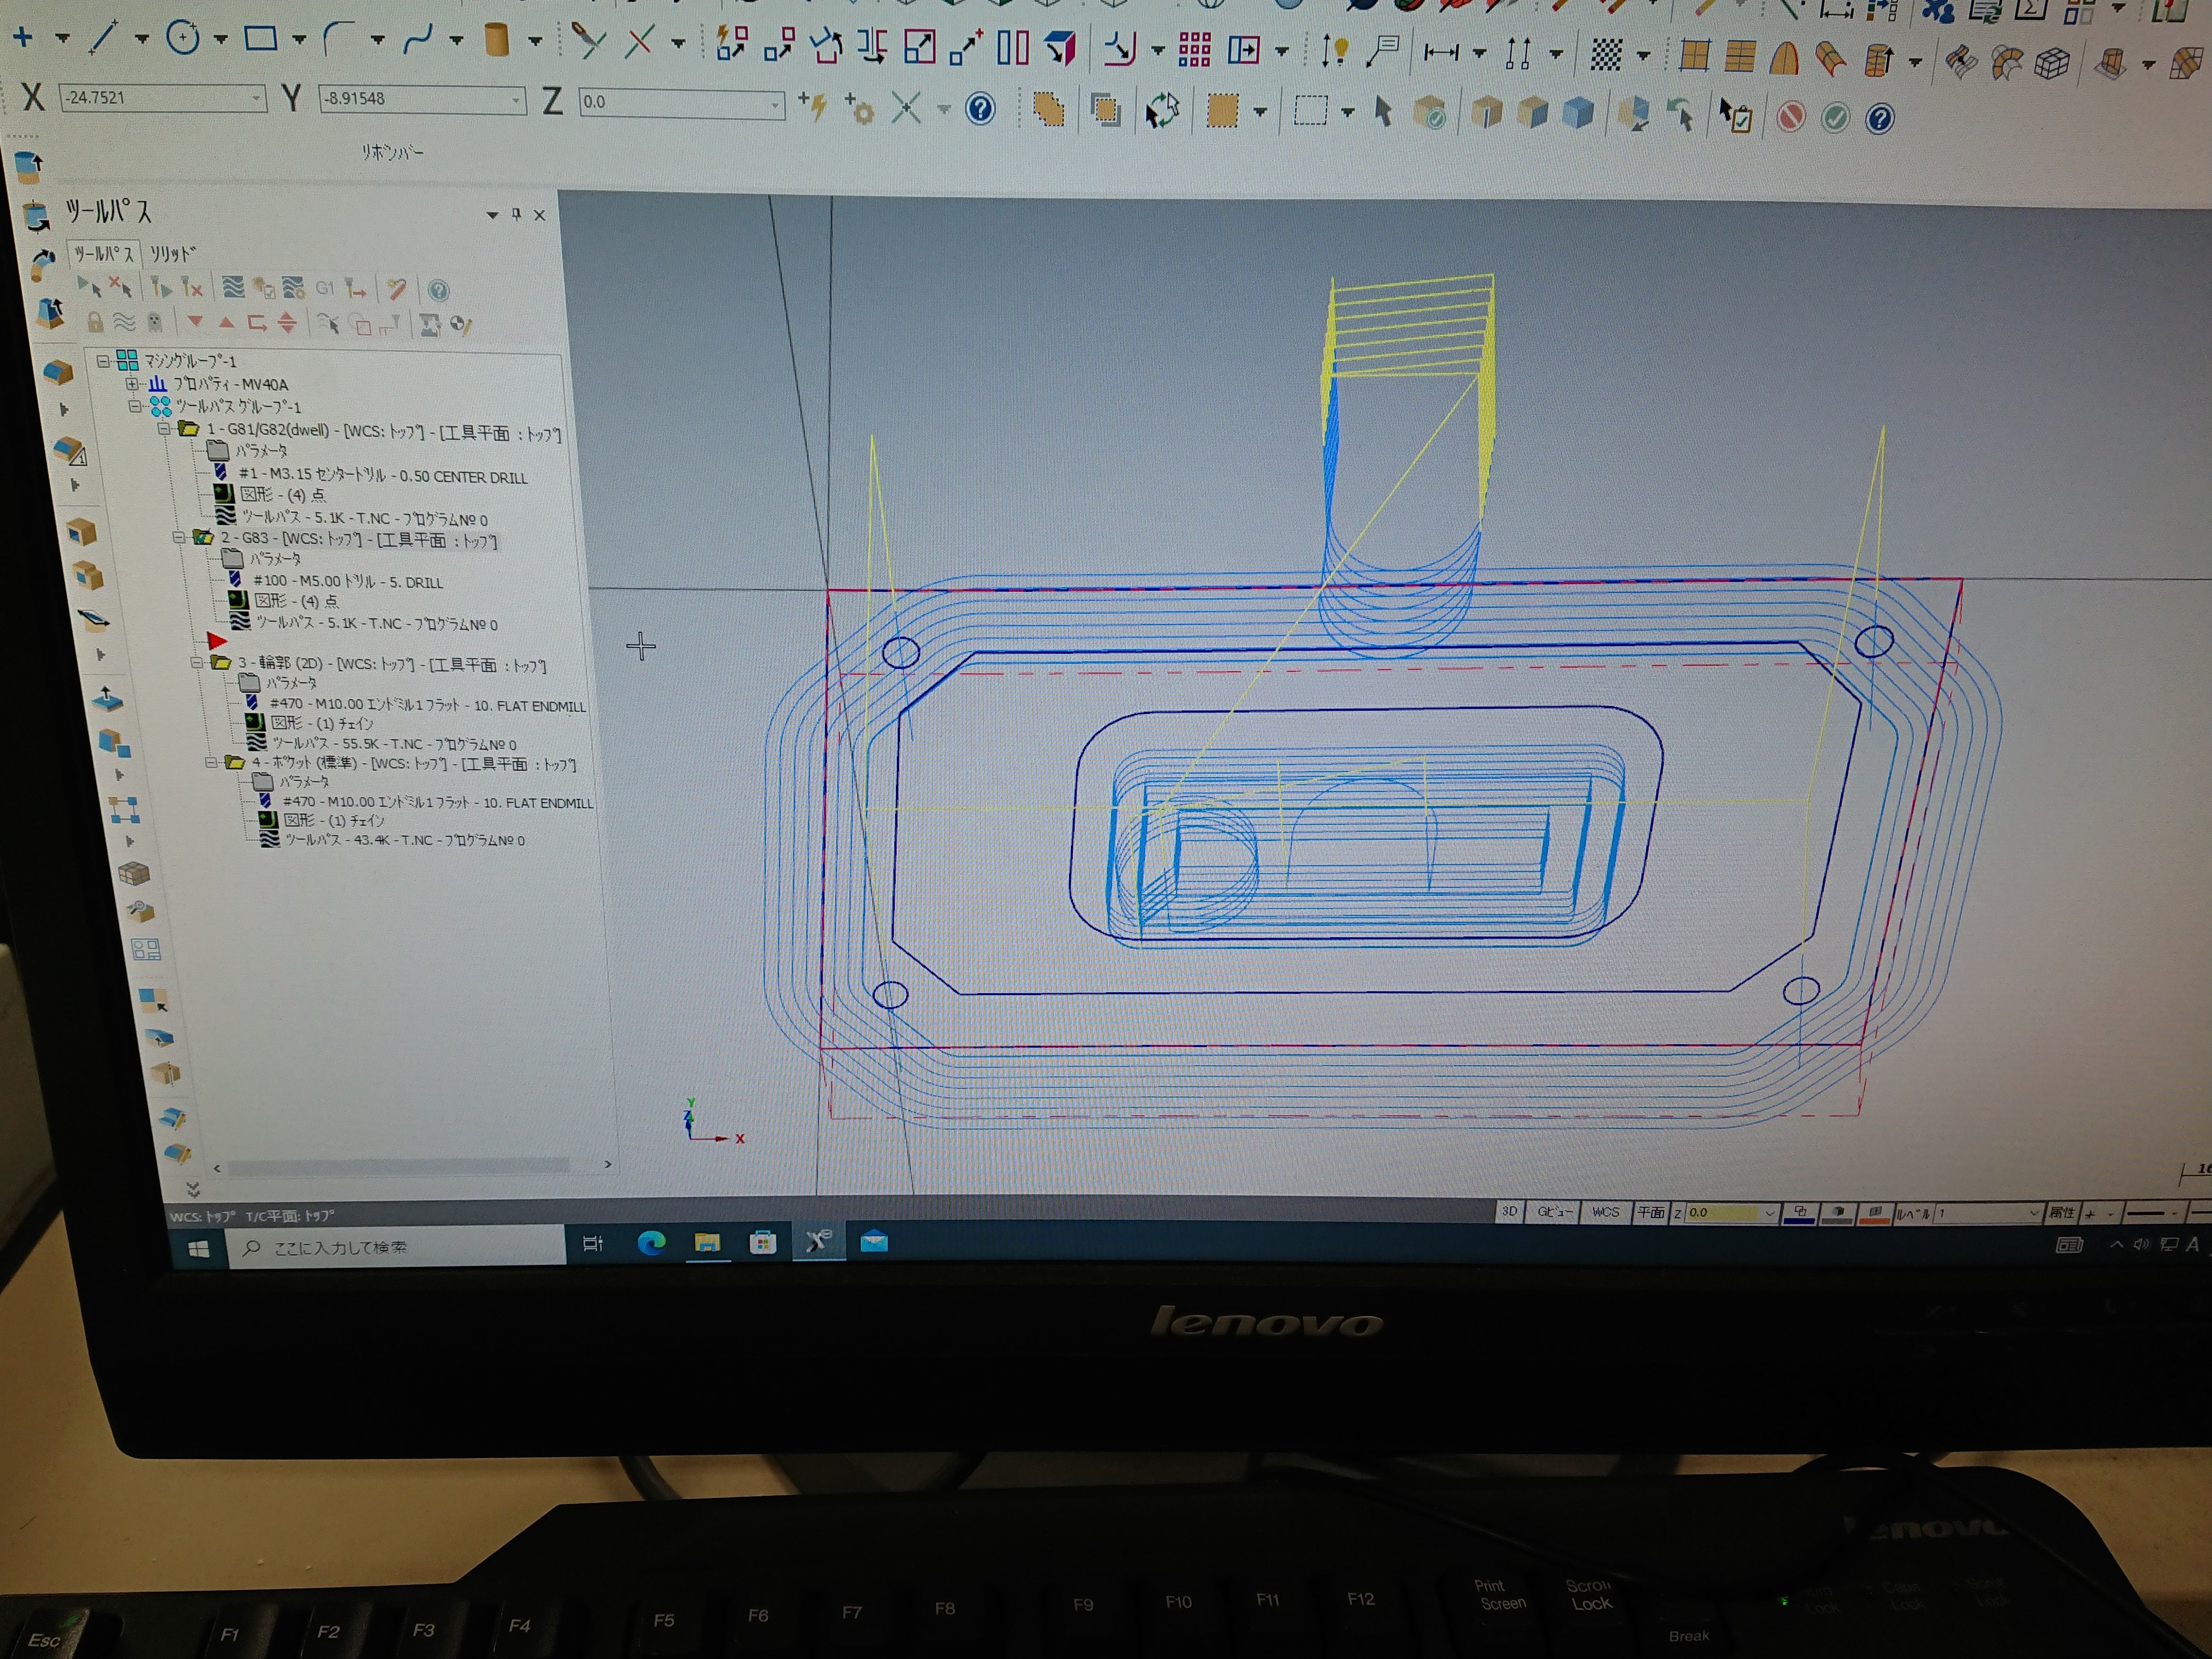
Task: Collapse operation 4 ポケット (標準) node
Action: click(211, 763)
